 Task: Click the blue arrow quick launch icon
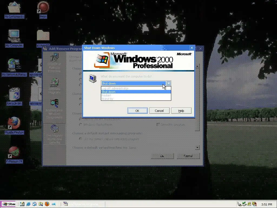[x=54, y=204]
